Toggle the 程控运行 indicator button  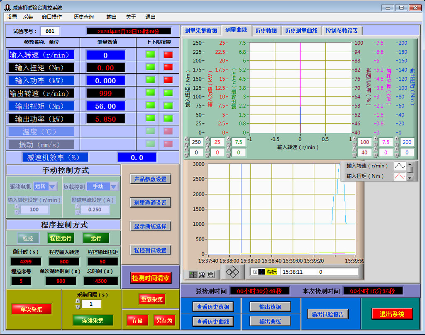61,238
